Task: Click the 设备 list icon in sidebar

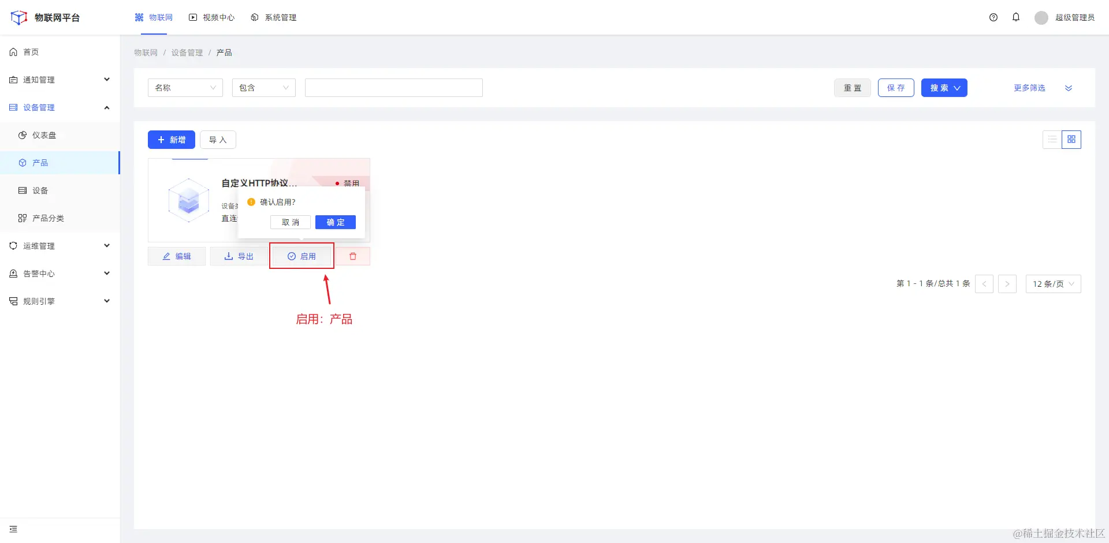Action: [x=23, y=190]
